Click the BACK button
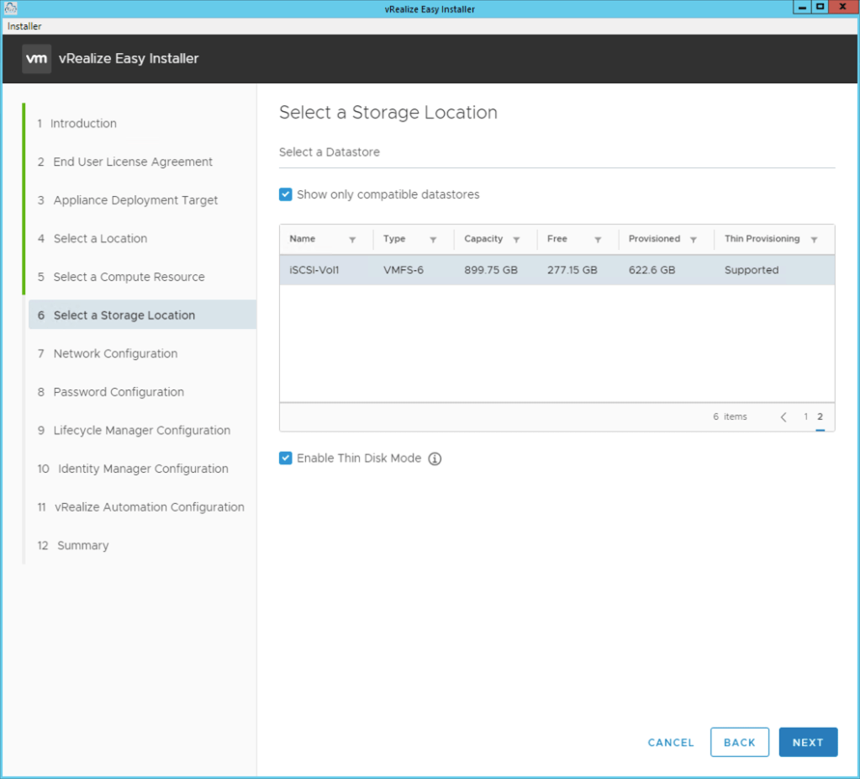The image size is (860, 779). (739, 742)
